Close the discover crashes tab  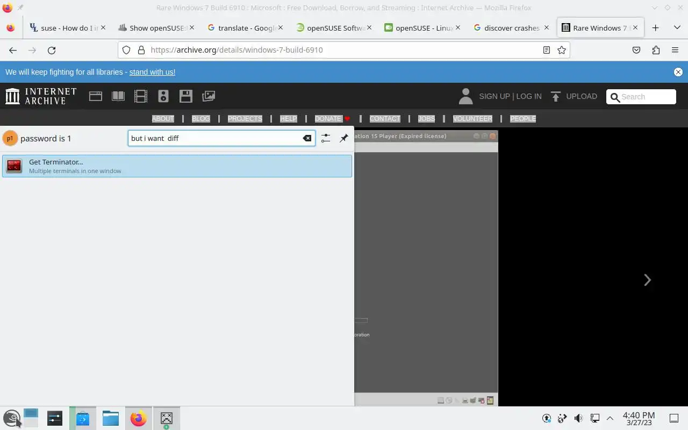click(547, 28)
